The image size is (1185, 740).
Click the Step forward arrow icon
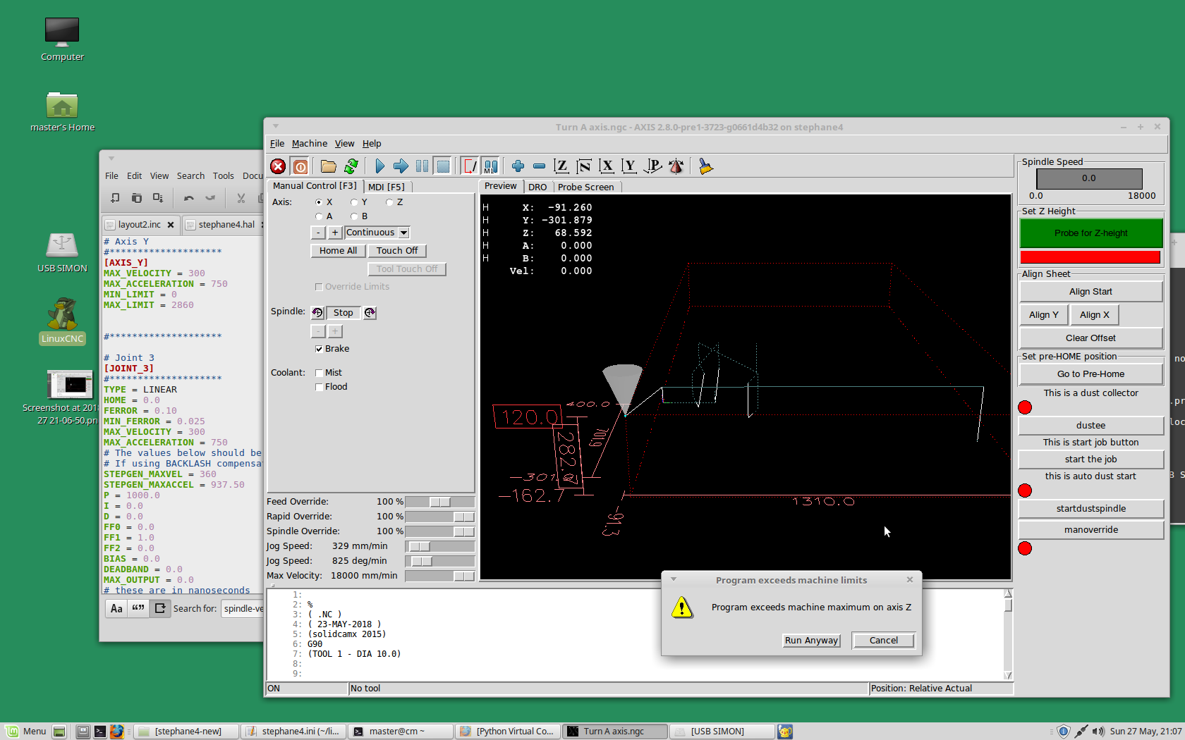401,166
